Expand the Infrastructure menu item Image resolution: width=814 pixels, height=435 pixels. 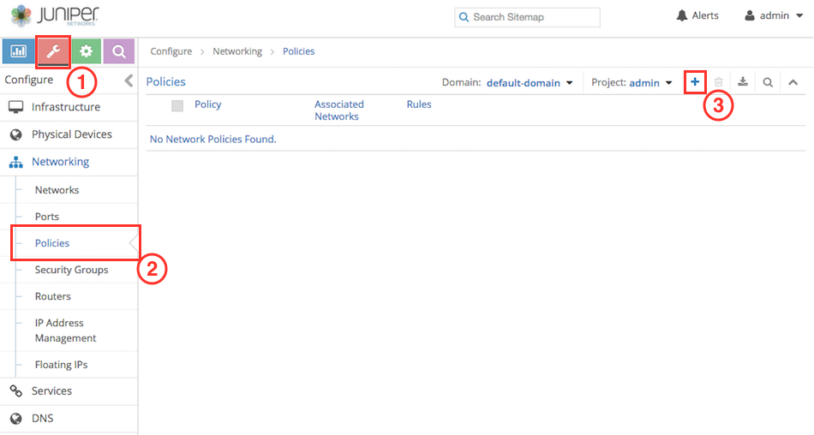pos(69,107)
